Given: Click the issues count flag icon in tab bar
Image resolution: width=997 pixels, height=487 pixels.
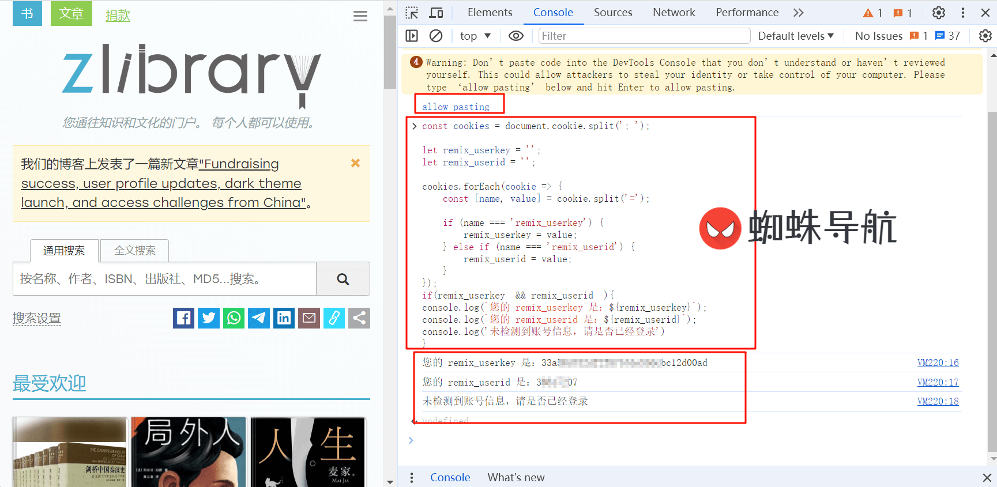Looking at the screenshot, I should [902, 13].
